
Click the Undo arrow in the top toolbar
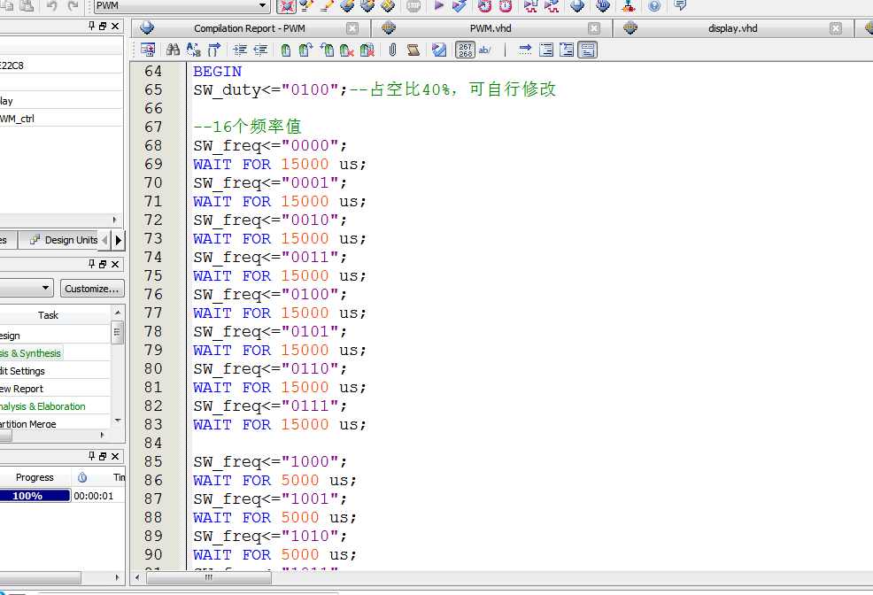(51, 6)
